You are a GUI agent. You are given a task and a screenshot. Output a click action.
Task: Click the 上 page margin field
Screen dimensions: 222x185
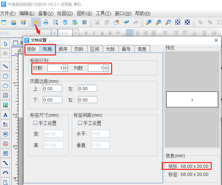pyautogui.click(x=53, y=89)
